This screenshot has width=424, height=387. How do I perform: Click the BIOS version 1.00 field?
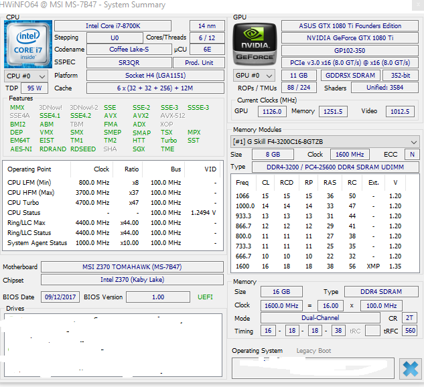coord(158,297)
